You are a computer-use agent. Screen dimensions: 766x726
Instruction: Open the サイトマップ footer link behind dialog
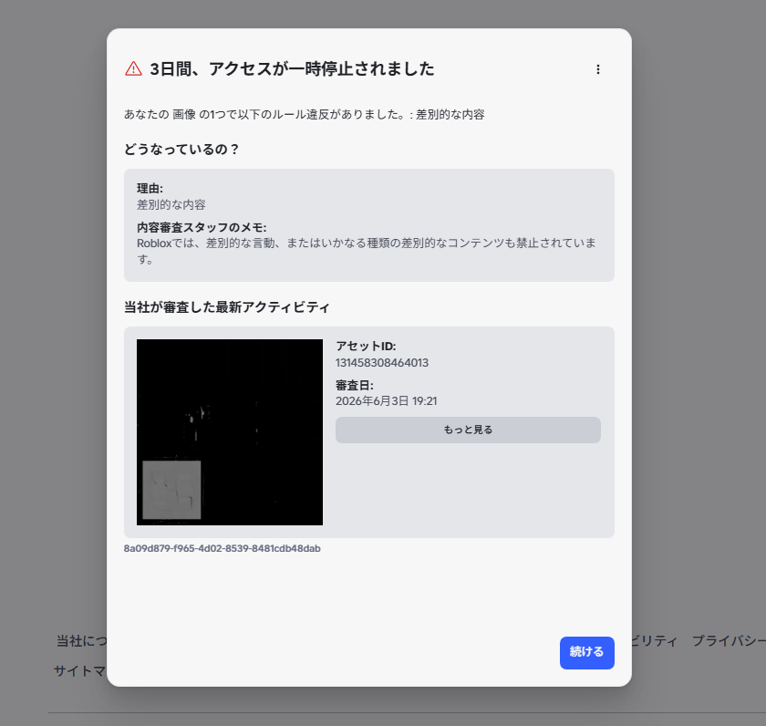tap(79, 670)
